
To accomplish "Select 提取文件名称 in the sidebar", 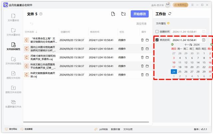I will coord(13,75).
